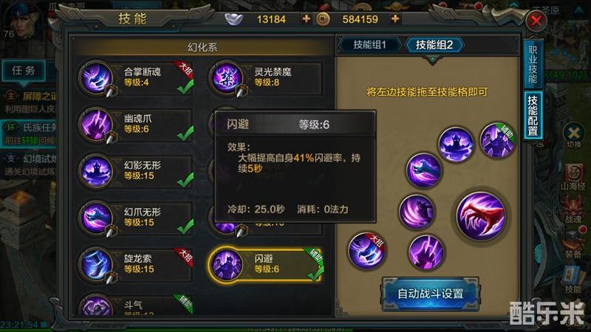Tap the 幽魂爪 skill icon

click(x=96, y=125)
